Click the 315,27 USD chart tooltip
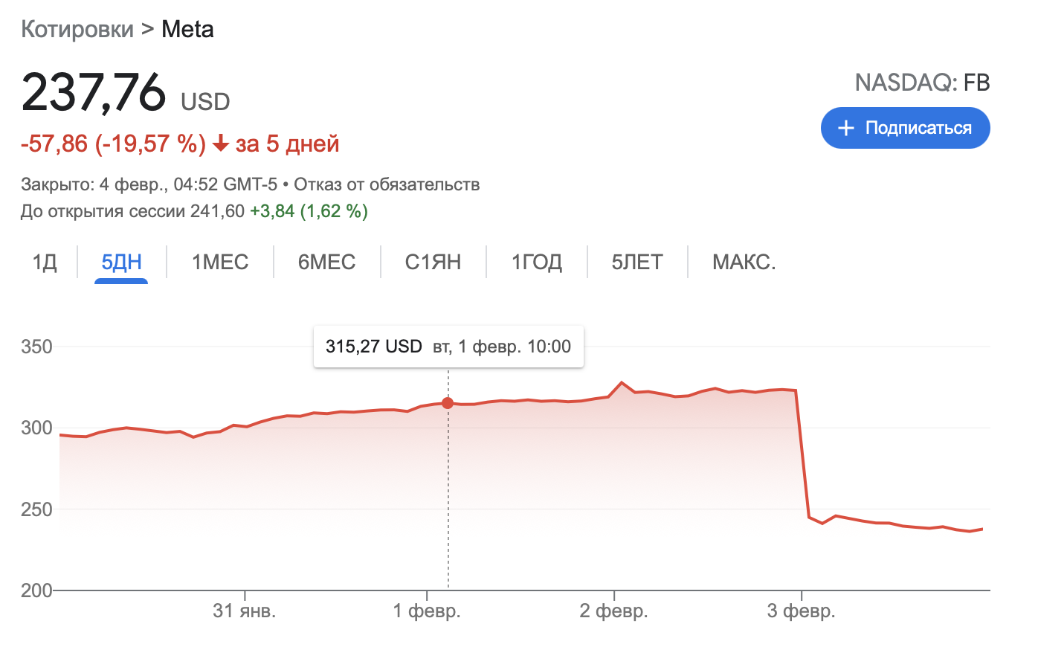The height and width of the screenshot is (647, 1038). pos(448,347)
